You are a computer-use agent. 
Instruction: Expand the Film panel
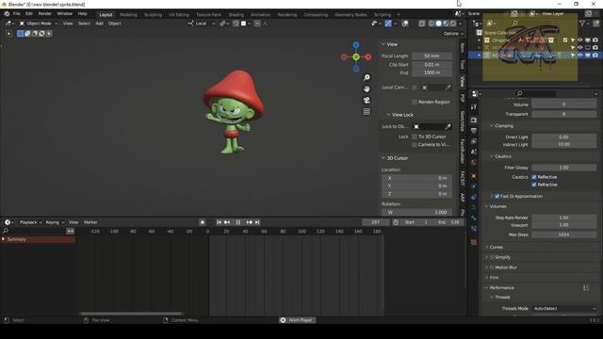click(487, 278)
